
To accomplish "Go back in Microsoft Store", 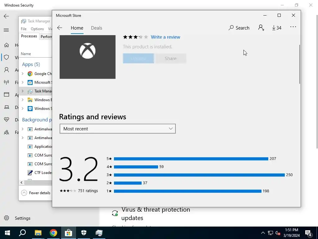I will [60, 28].
